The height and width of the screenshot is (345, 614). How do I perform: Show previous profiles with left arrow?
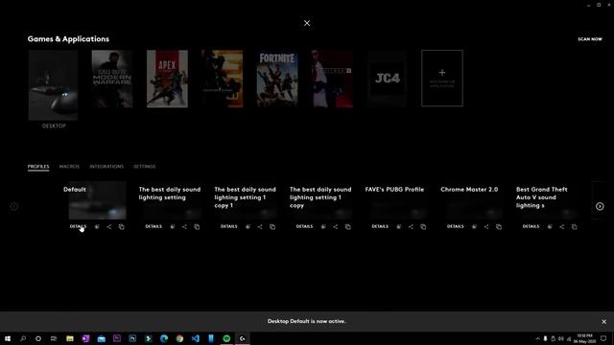[14, 206]
